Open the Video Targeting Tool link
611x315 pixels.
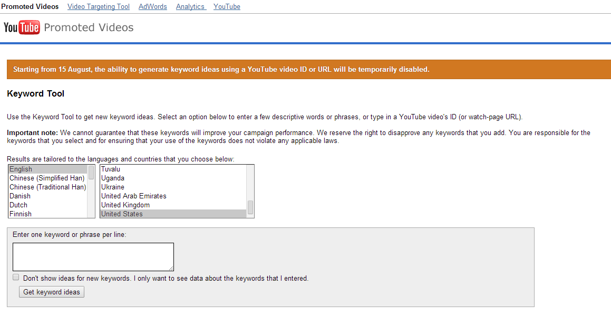coord(99,7)
